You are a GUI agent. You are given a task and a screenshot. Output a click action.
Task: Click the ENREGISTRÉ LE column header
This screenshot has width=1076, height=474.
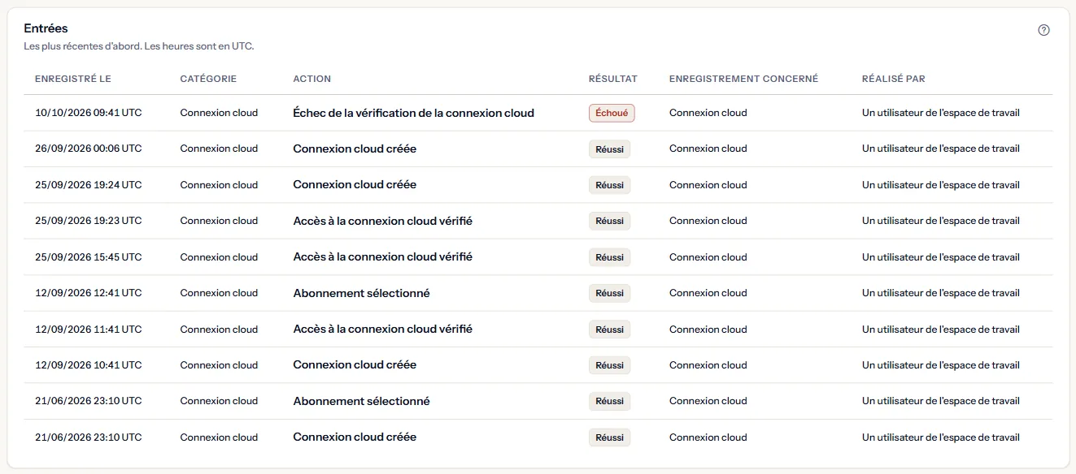73,79
